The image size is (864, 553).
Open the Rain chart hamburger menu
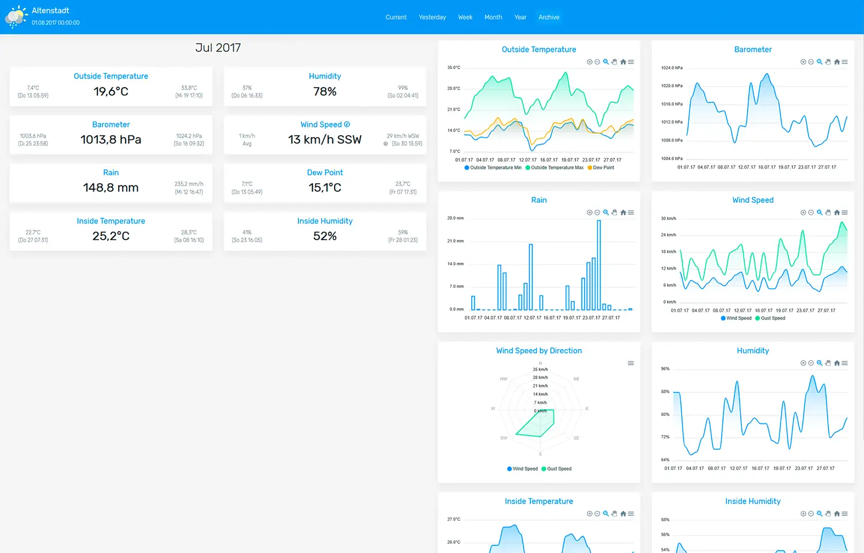tap(631, 213)
